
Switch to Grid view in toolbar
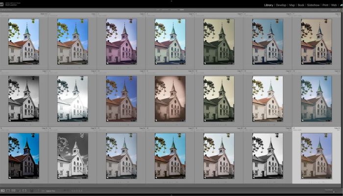tap(2, 190)
